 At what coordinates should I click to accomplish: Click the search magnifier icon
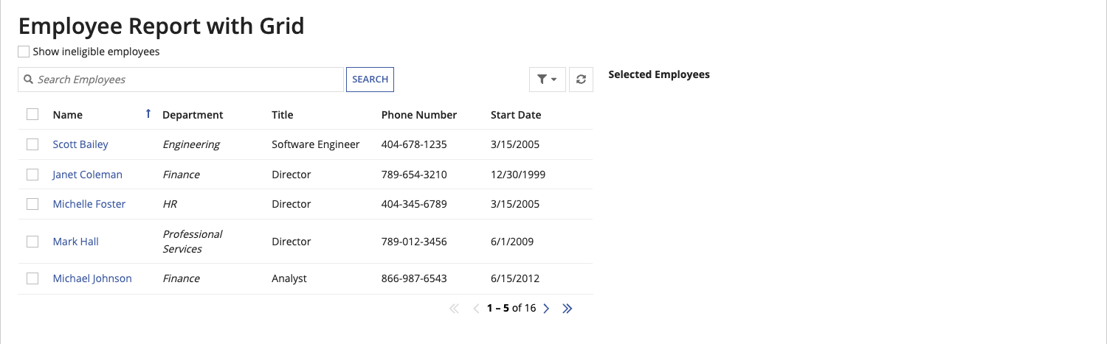click(x=28, y=80)
